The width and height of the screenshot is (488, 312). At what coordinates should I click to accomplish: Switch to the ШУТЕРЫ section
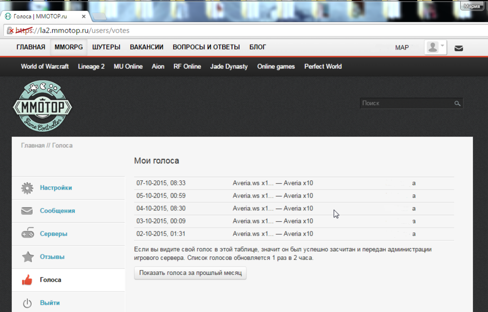[x=106, y=47]
